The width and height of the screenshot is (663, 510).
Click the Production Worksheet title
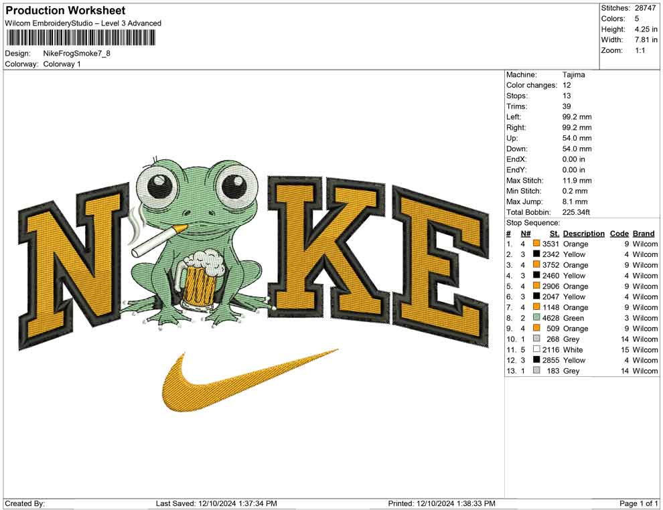coord(66,11)
